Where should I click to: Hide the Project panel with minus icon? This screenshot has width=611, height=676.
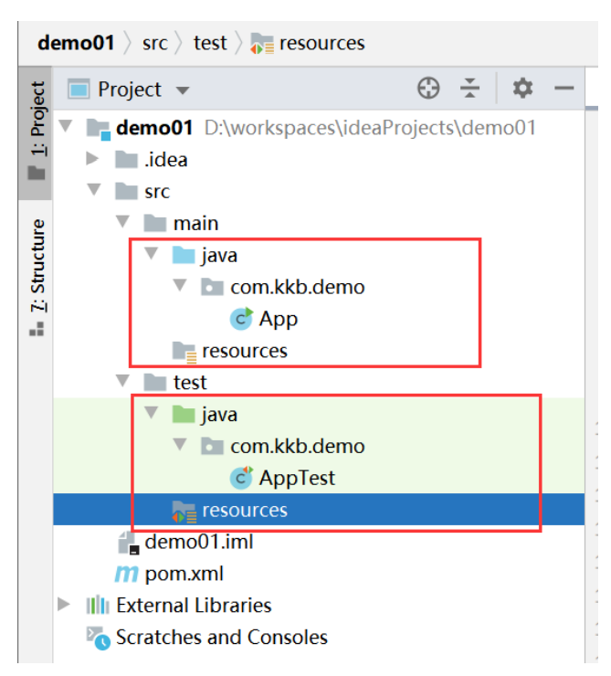[x=564, y=89]
